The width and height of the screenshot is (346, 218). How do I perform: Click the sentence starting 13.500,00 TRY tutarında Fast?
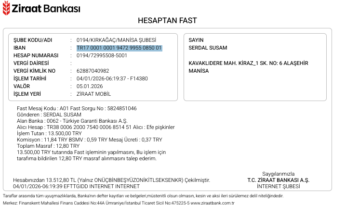pyautogui.click(x=92, y=153)
